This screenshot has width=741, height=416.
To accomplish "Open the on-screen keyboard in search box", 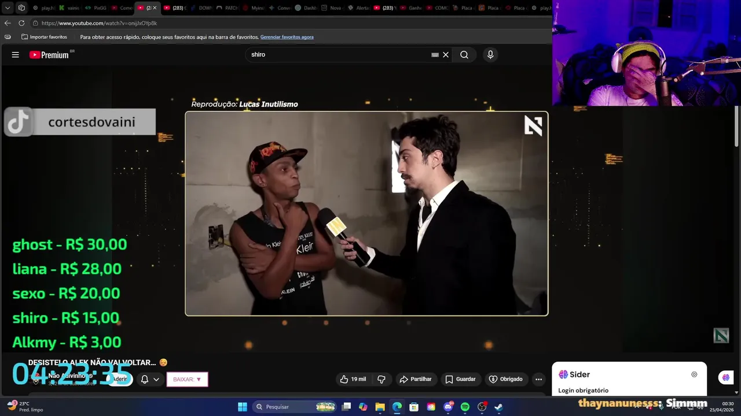I will click(x=435, y=55).
